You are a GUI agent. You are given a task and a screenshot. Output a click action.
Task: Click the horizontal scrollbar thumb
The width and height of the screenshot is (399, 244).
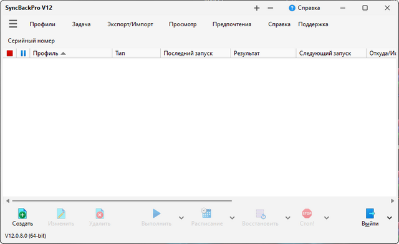122,201
